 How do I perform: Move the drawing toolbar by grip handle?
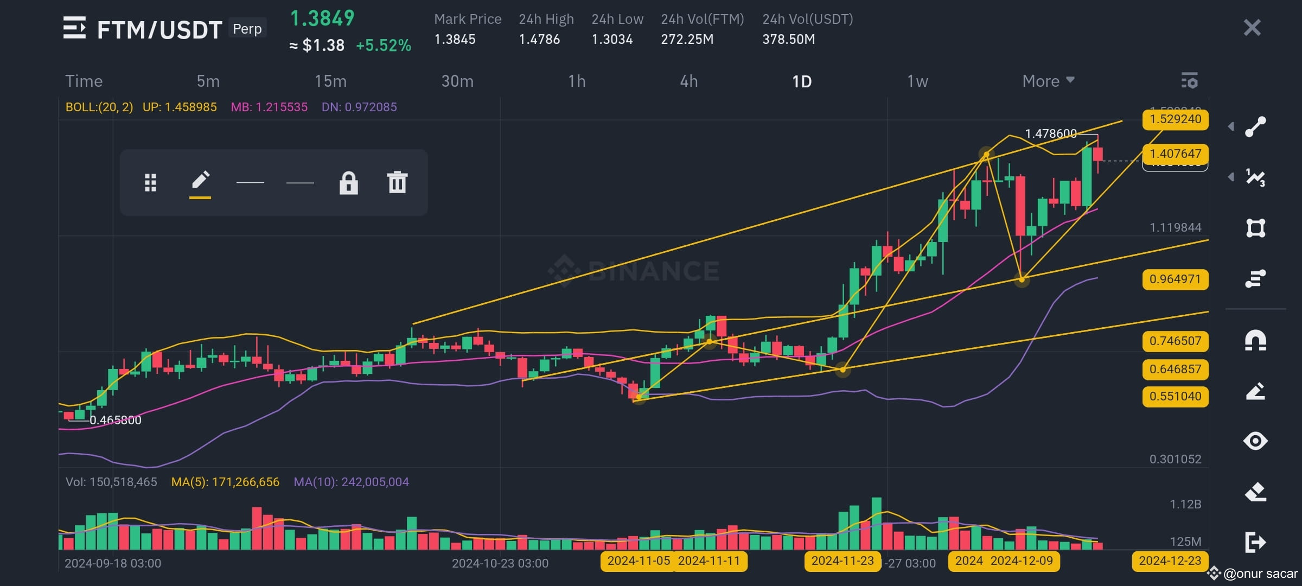(150, 183)
